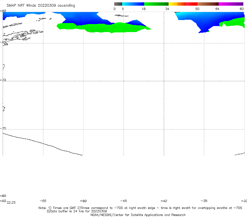Click the color bar label '64'
The height and width of the screenshot is (217, 247).
217,9
